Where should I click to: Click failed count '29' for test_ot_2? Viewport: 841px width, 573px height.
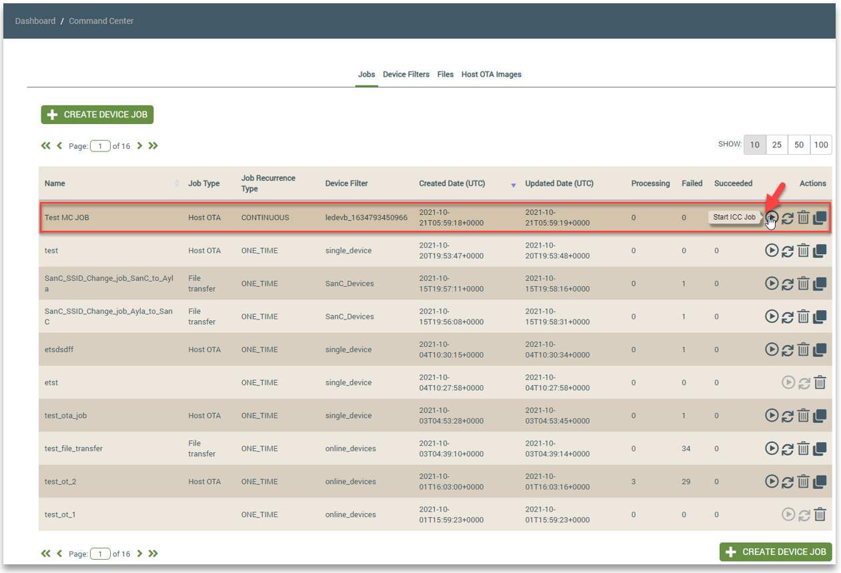[x=686, y=482]
